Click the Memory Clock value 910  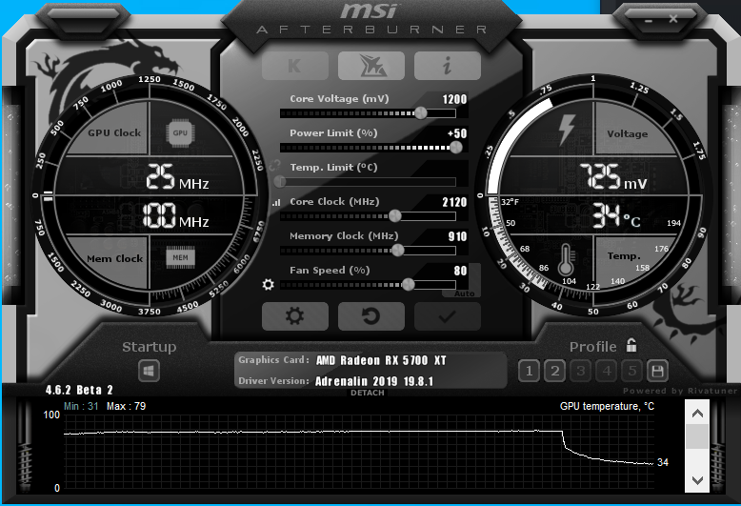[457, 236]
